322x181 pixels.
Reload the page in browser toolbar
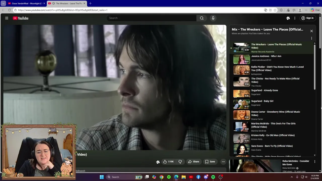point(9,10)
